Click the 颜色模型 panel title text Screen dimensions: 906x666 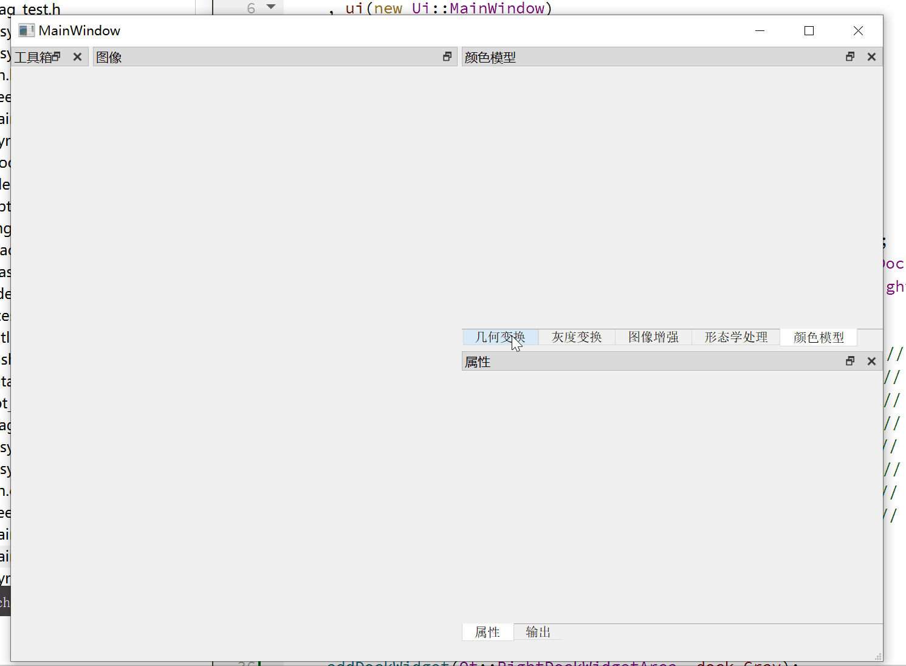[x=490, y=57]
